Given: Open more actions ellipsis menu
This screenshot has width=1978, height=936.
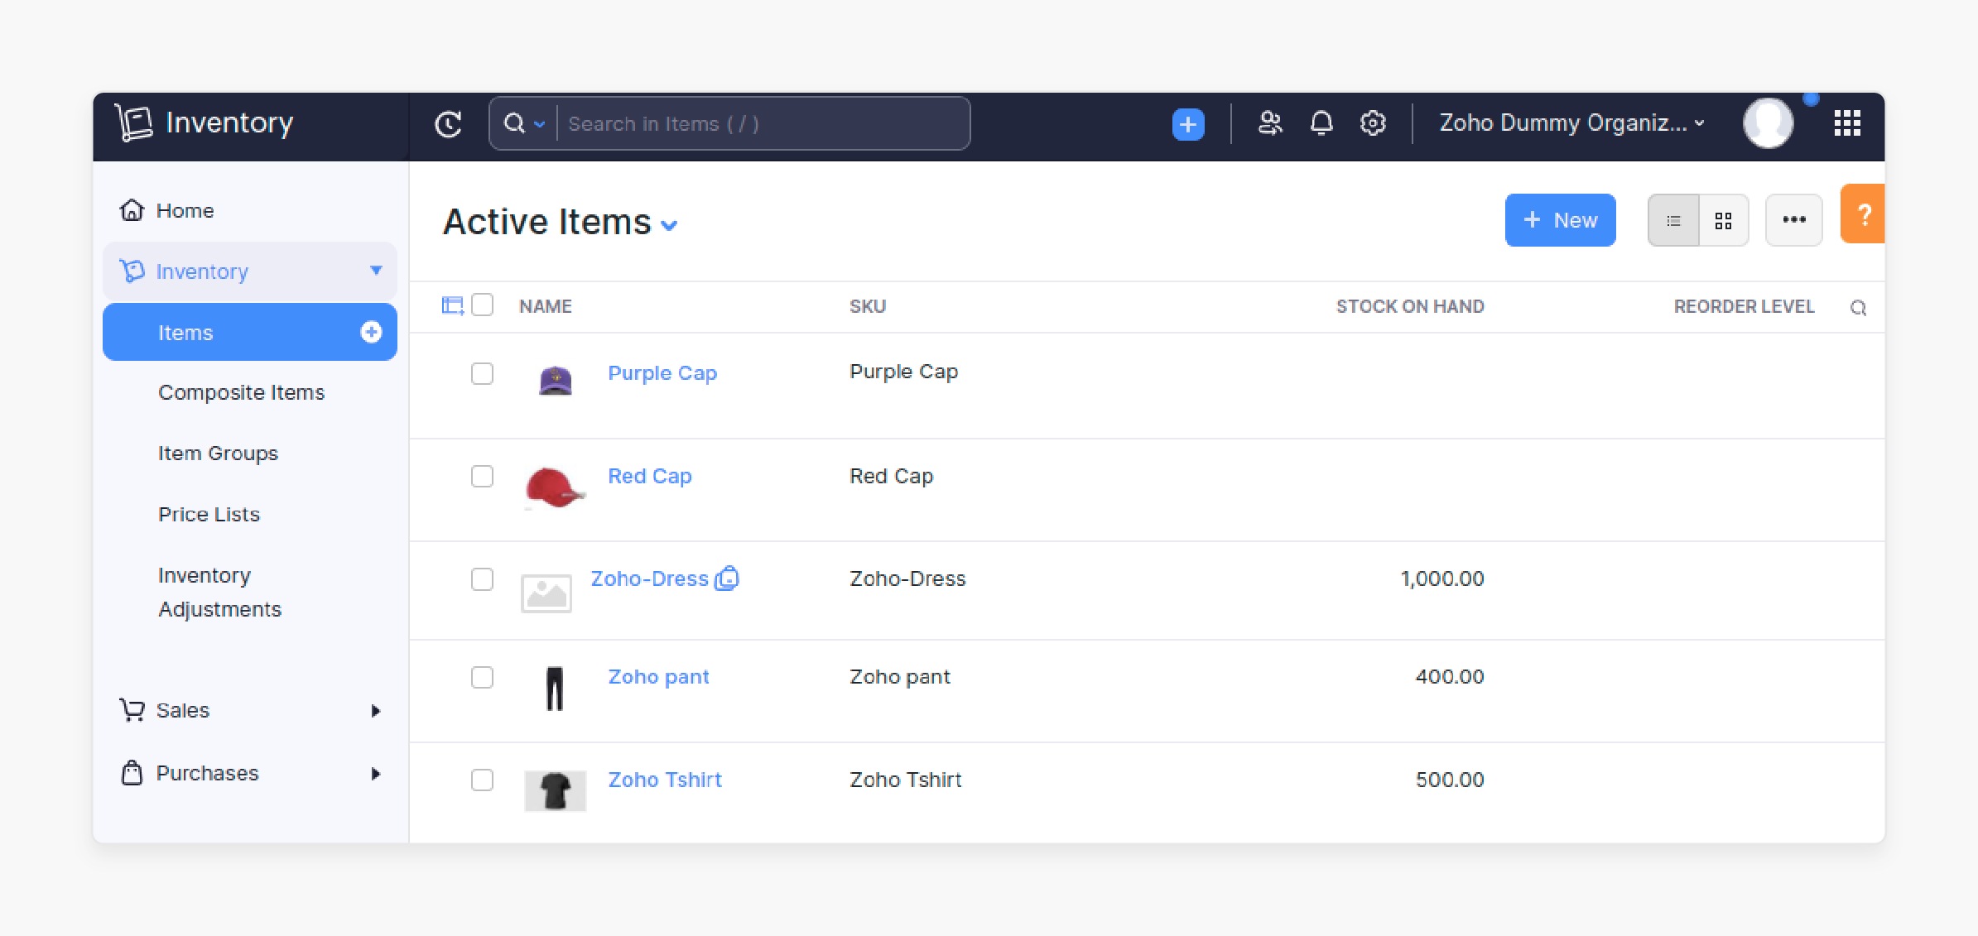Looking at the screenshot, I should (1794, 220).
